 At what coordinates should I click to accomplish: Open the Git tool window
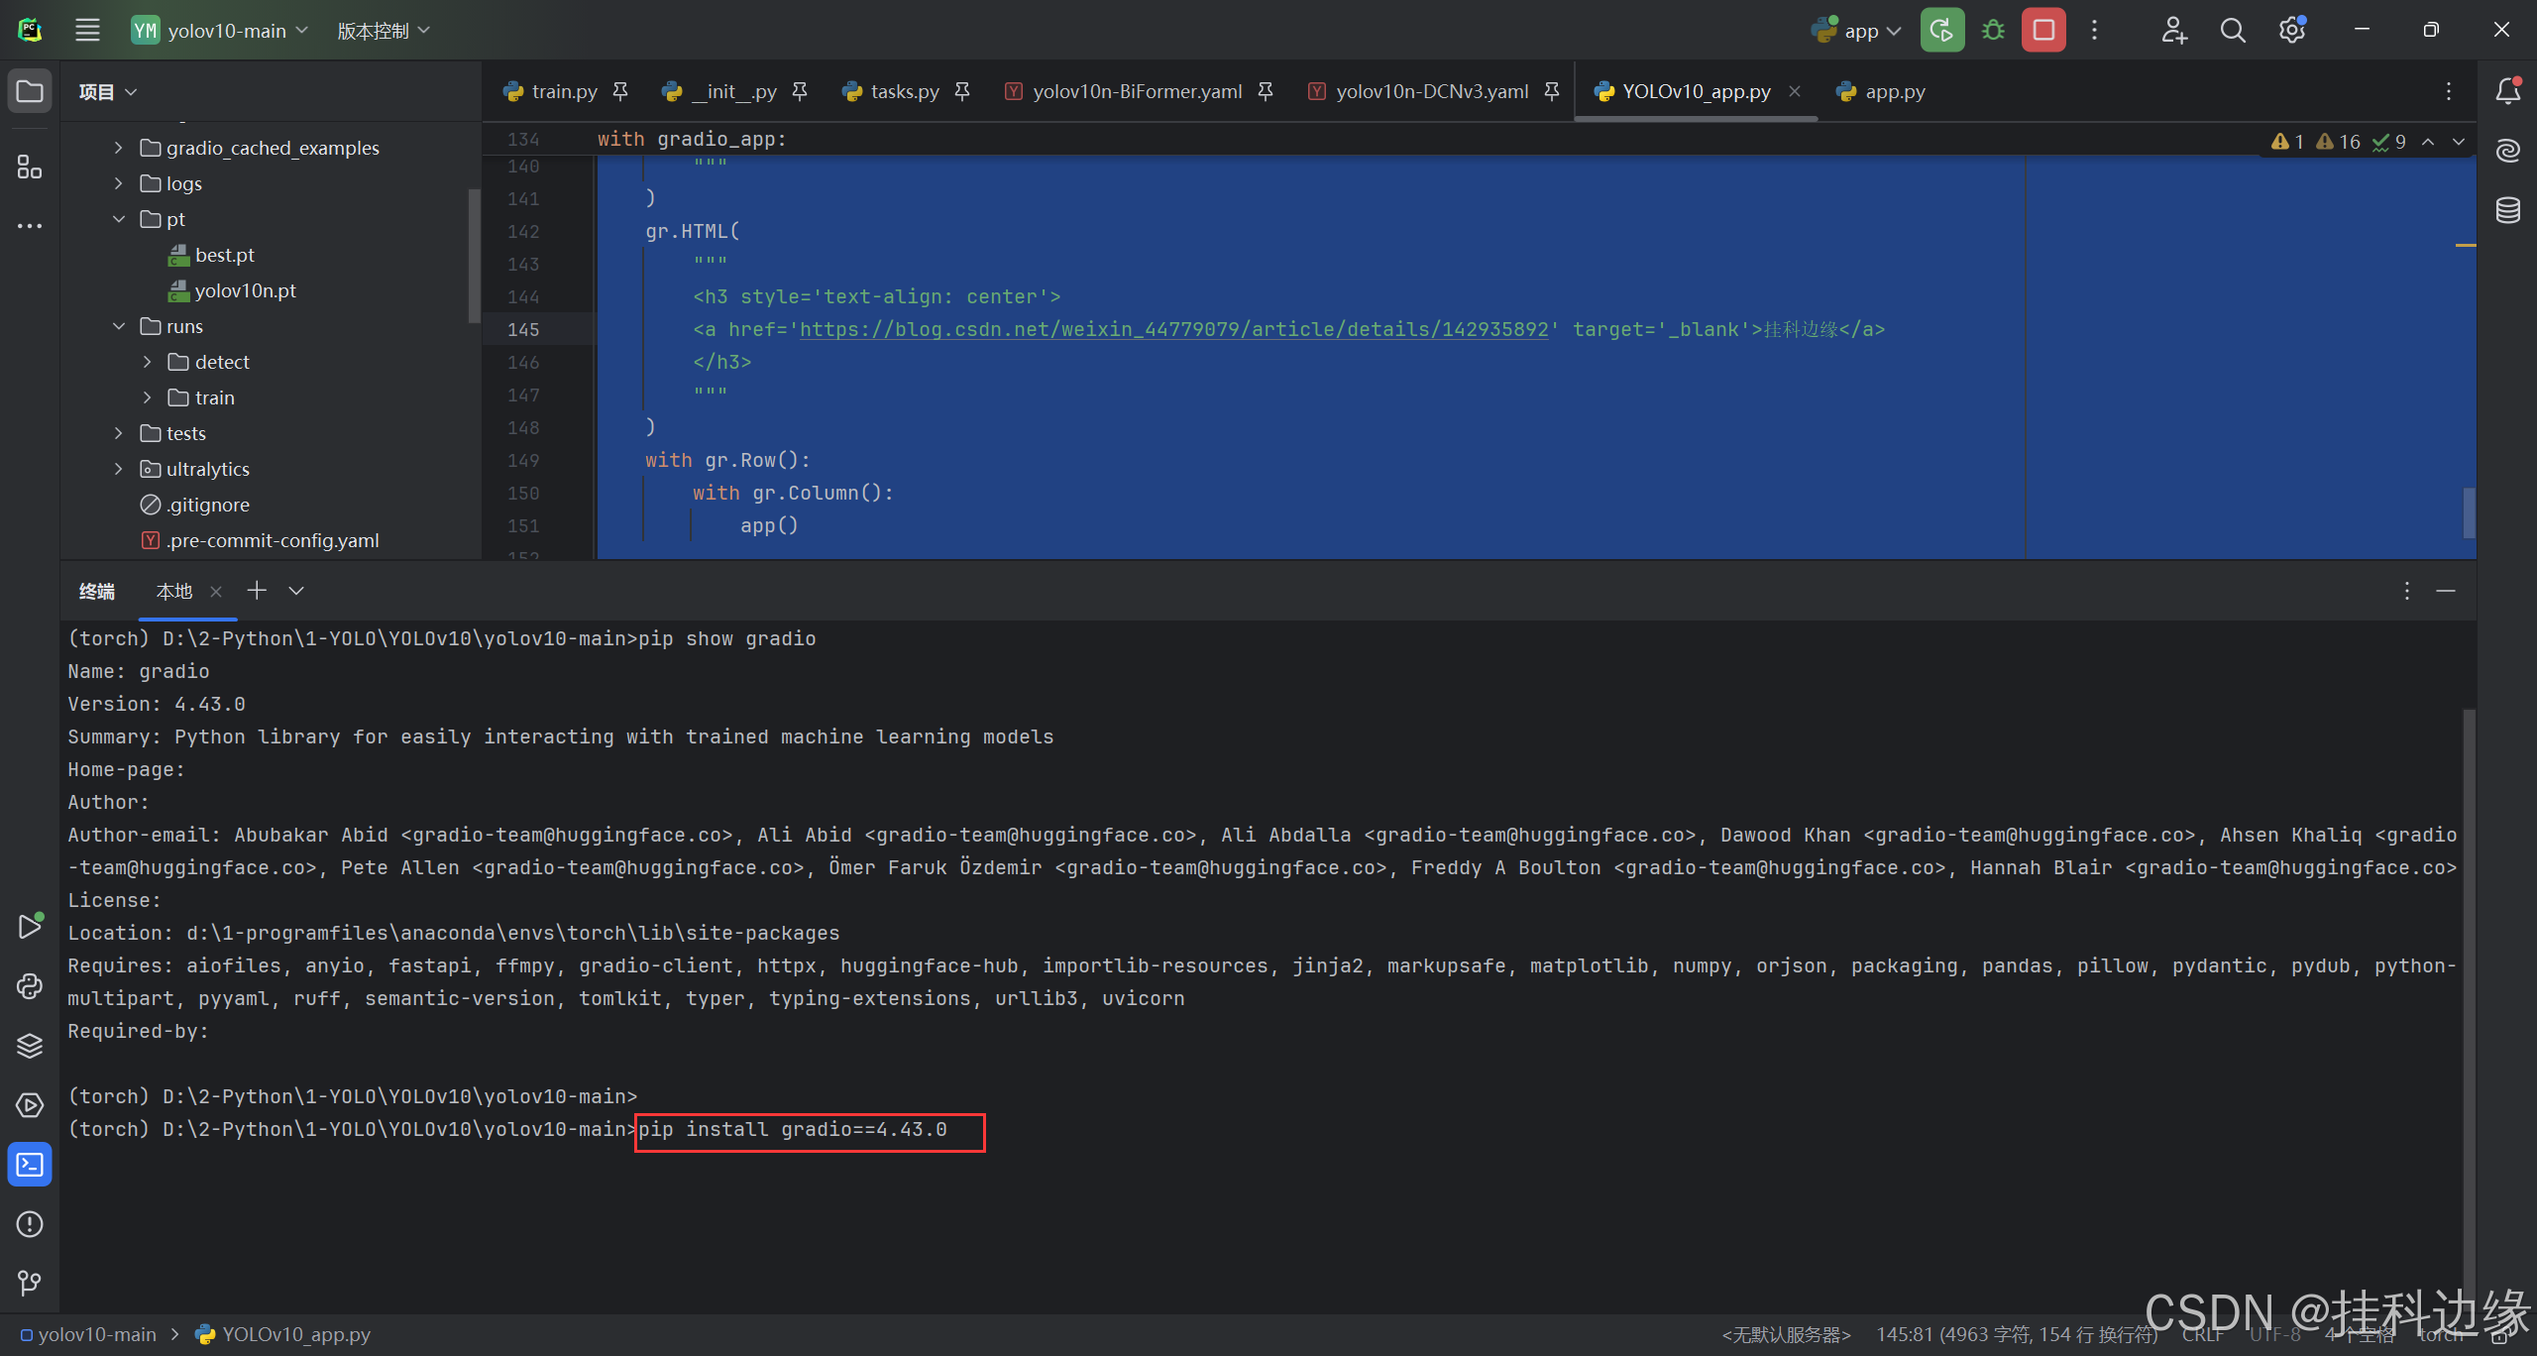(x=30, y=1284)
